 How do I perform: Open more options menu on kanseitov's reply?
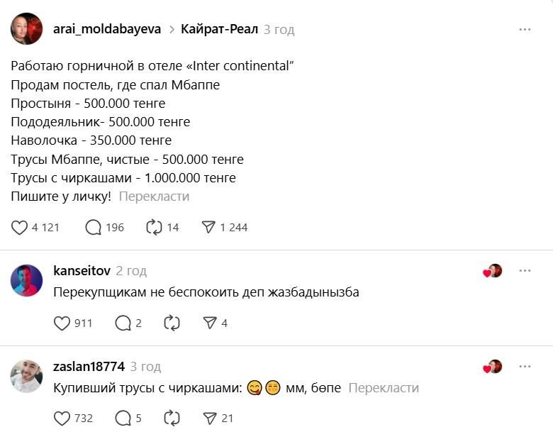click(x=525, y=271)
